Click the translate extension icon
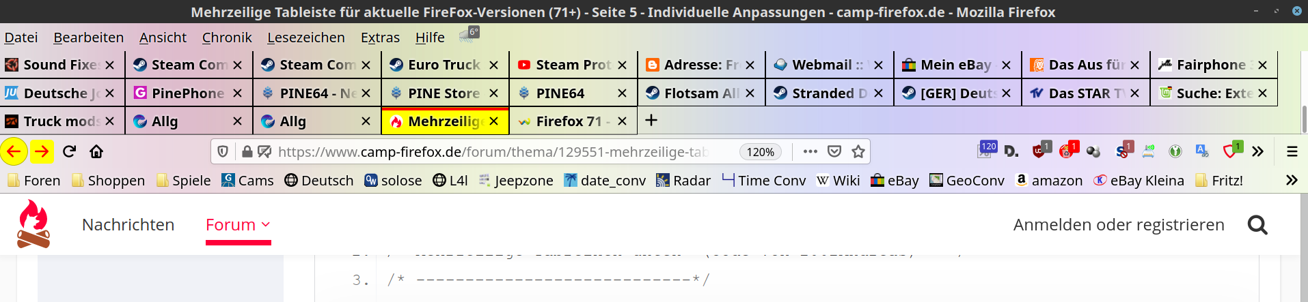Image resolution: width=1308 pixels, height=302 pixels. coord(1202,151)
